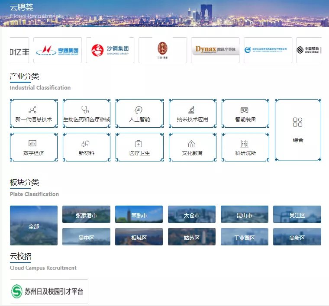Viewport: 329px width, 306px height.
Task: Open the 科研院所 building category
Action: (x=245, y=147)
